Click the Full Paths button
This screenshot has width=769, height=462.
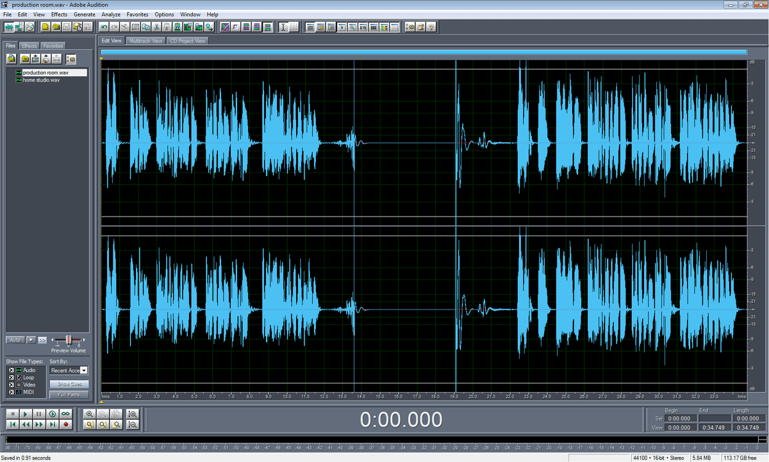pyautogui.click(x=69, y=395)
